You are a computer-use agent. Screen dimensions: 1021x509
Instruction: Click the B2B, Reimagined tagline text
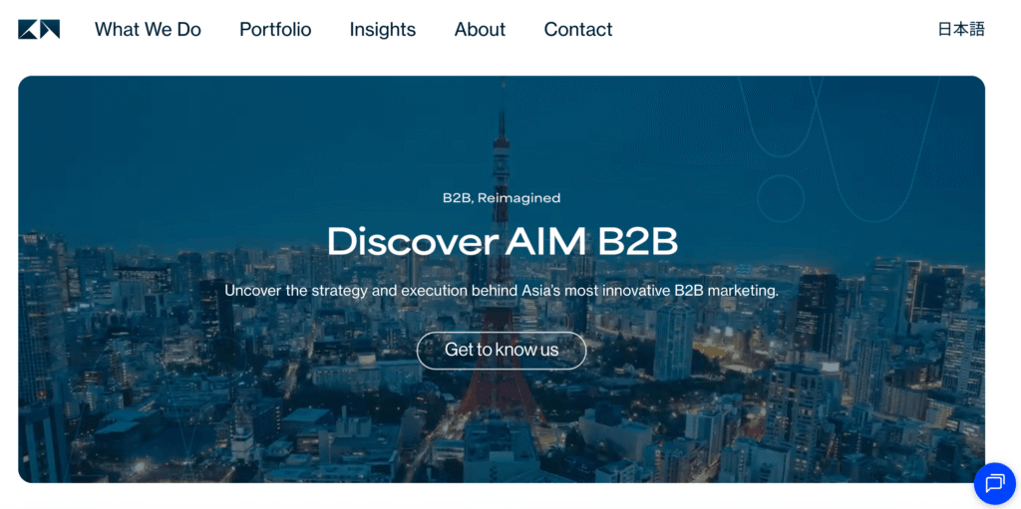coord(502,198)
